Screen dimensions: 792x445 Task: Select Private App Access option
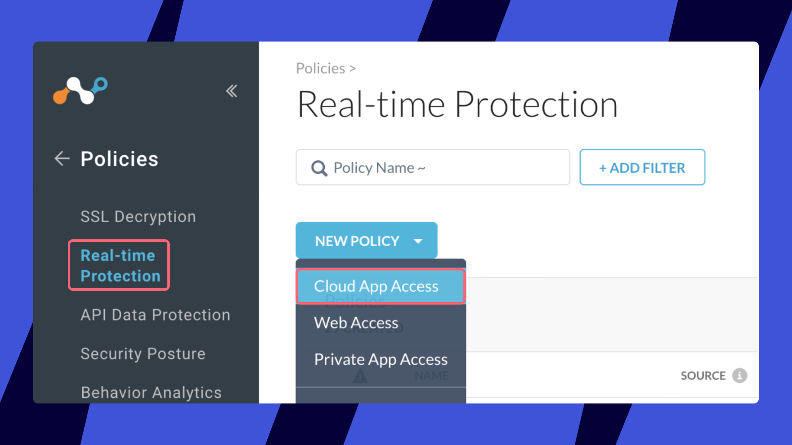pyautogui.click(x=381, y=359)
